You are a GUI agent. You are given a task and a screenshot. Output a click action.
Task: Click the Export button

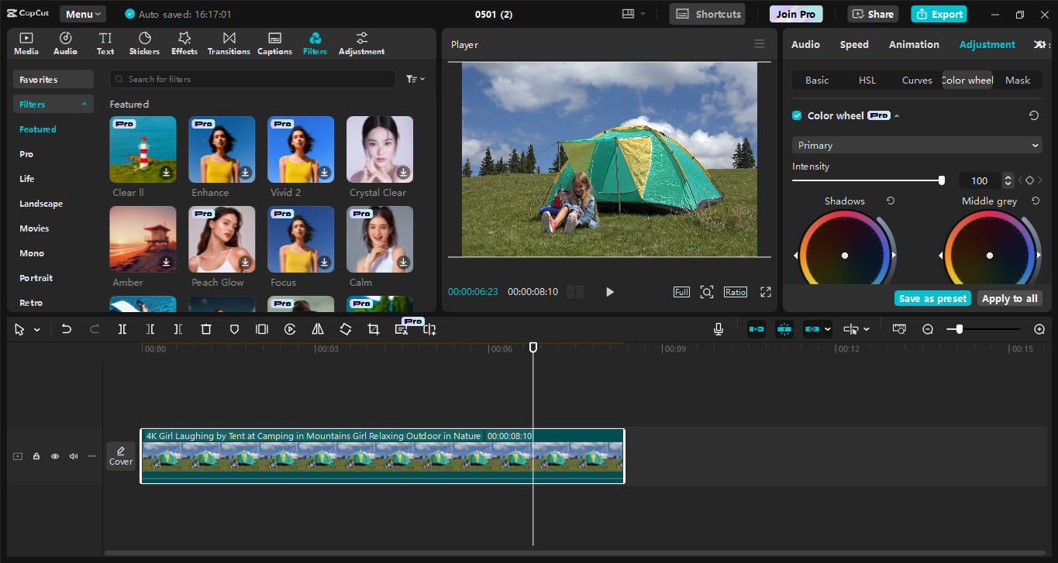(939, 13)
